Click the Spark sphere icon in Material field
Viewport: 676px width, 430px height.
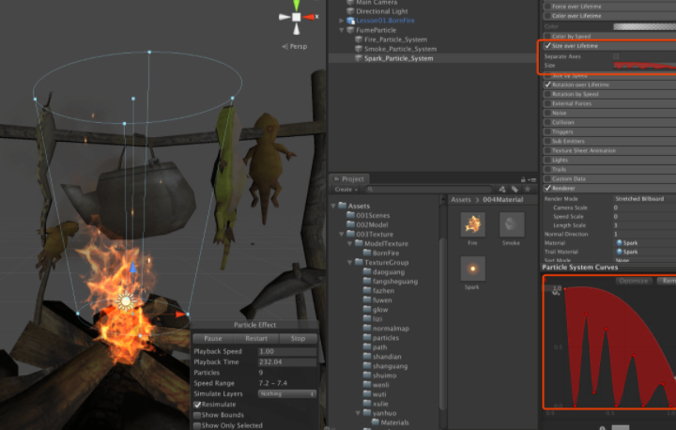click(619, 243)
